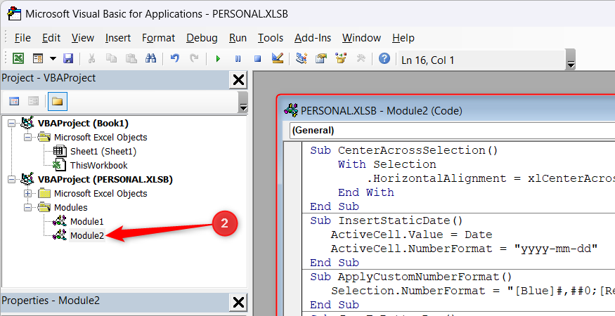This screenshot has width=615, height=316.
Task: Collapse the Modules folder
Action: [x=27, y=207]
